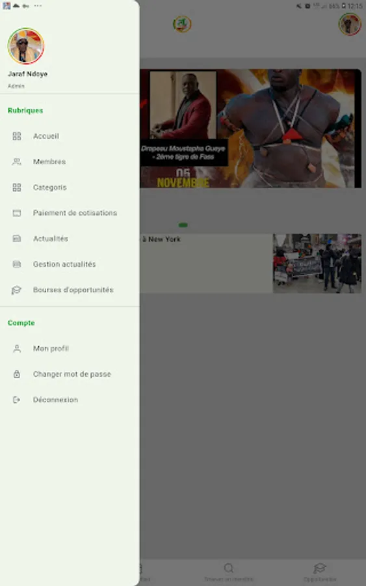This screenshot has width=366, height=586.
Task: Choose Déconnexion to log out
Action: click(70, 400)
